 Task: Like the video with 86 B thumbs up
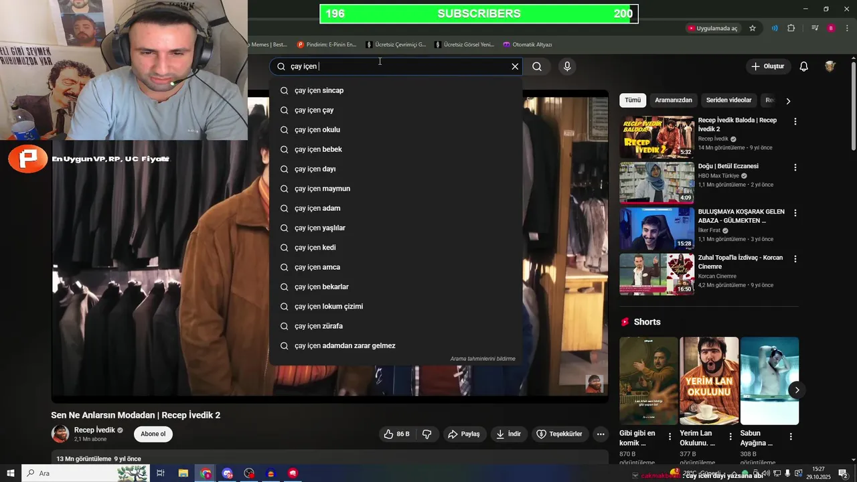point(396,434)
